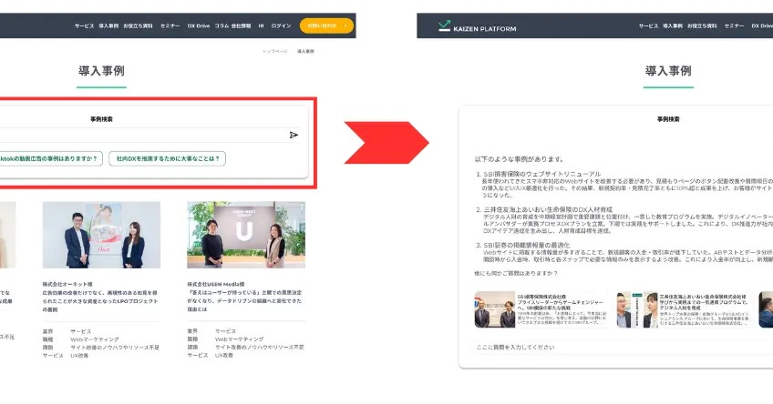Click ログイン in the left page header
This screenshot has width=773, height=404.
[281, 26]
